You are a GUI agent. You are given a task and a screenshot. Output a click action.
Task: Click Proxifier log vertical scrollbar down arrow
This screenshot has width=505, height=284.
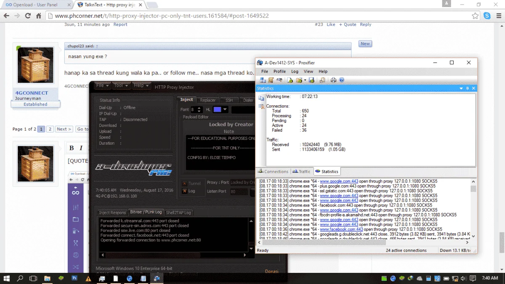click(x=473, y=236)
